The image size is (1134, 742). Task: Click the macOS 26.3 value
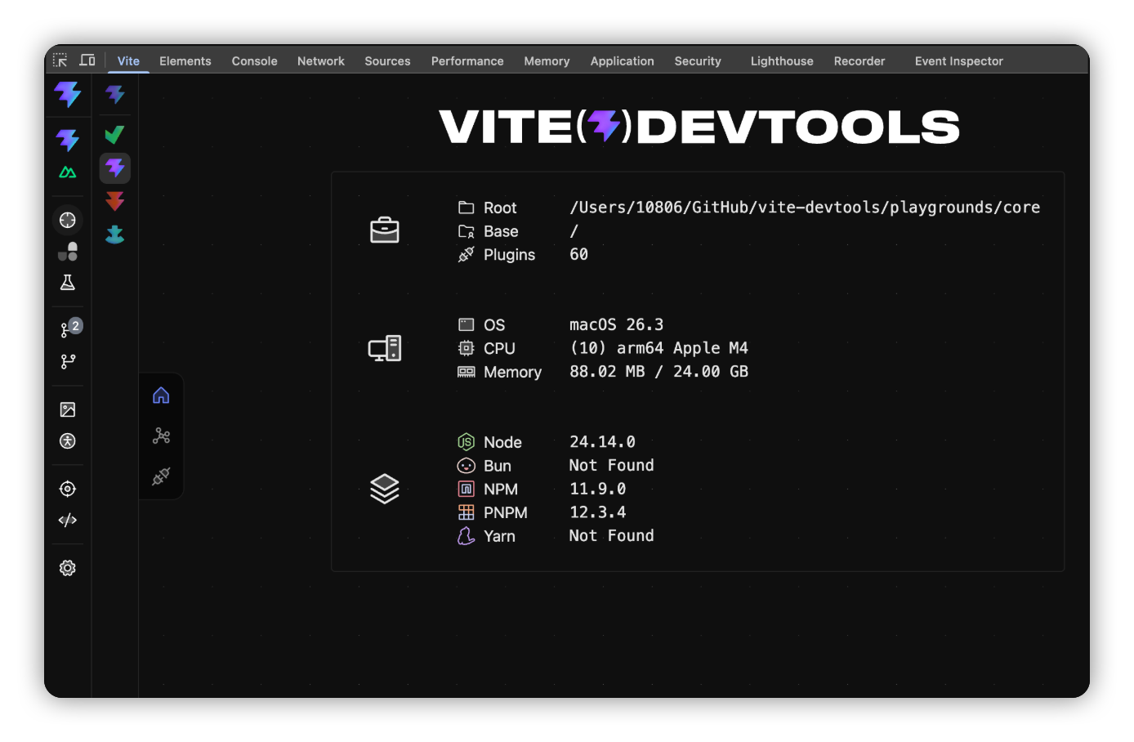pos(616,324)
